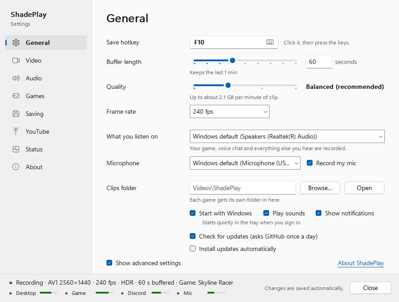Click Open to view clips folder
399x302 pixels.
[364, 188]
